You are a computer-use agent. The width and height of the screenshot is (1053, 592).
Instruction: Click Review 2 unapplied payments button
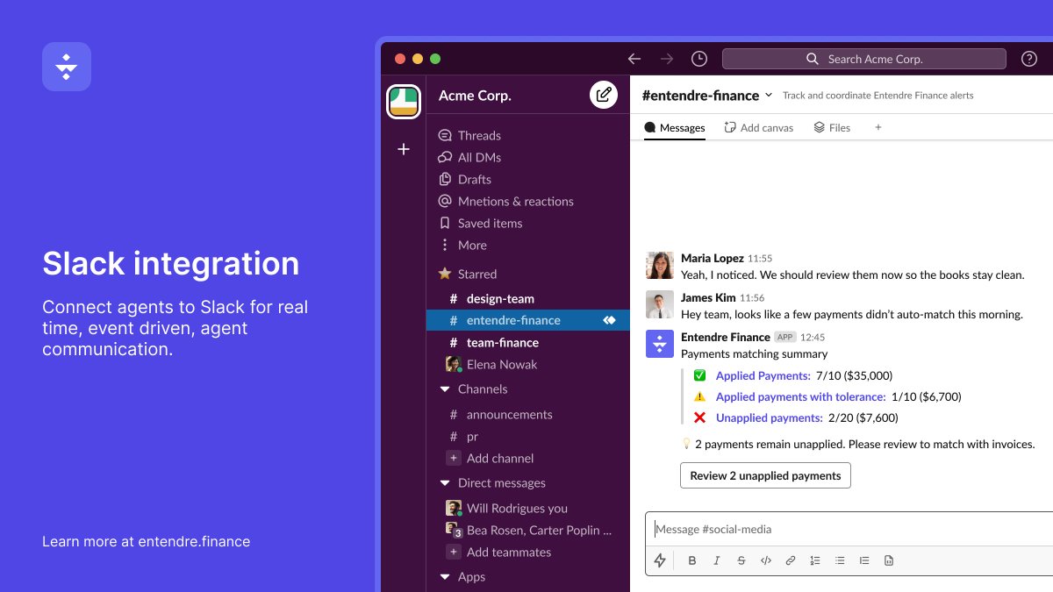[765, 475]
